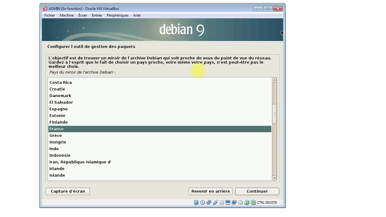This screenshot has height=217, width=386.
Task: Select El Salvador in the country list
Action: (160, 102)
